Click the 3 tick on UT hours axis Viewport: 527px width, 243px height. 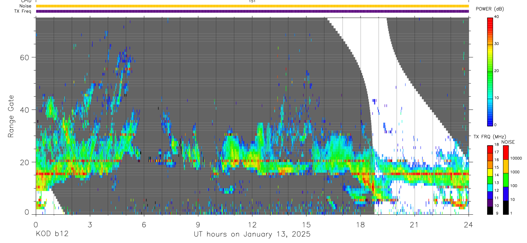tap(90, 225)
